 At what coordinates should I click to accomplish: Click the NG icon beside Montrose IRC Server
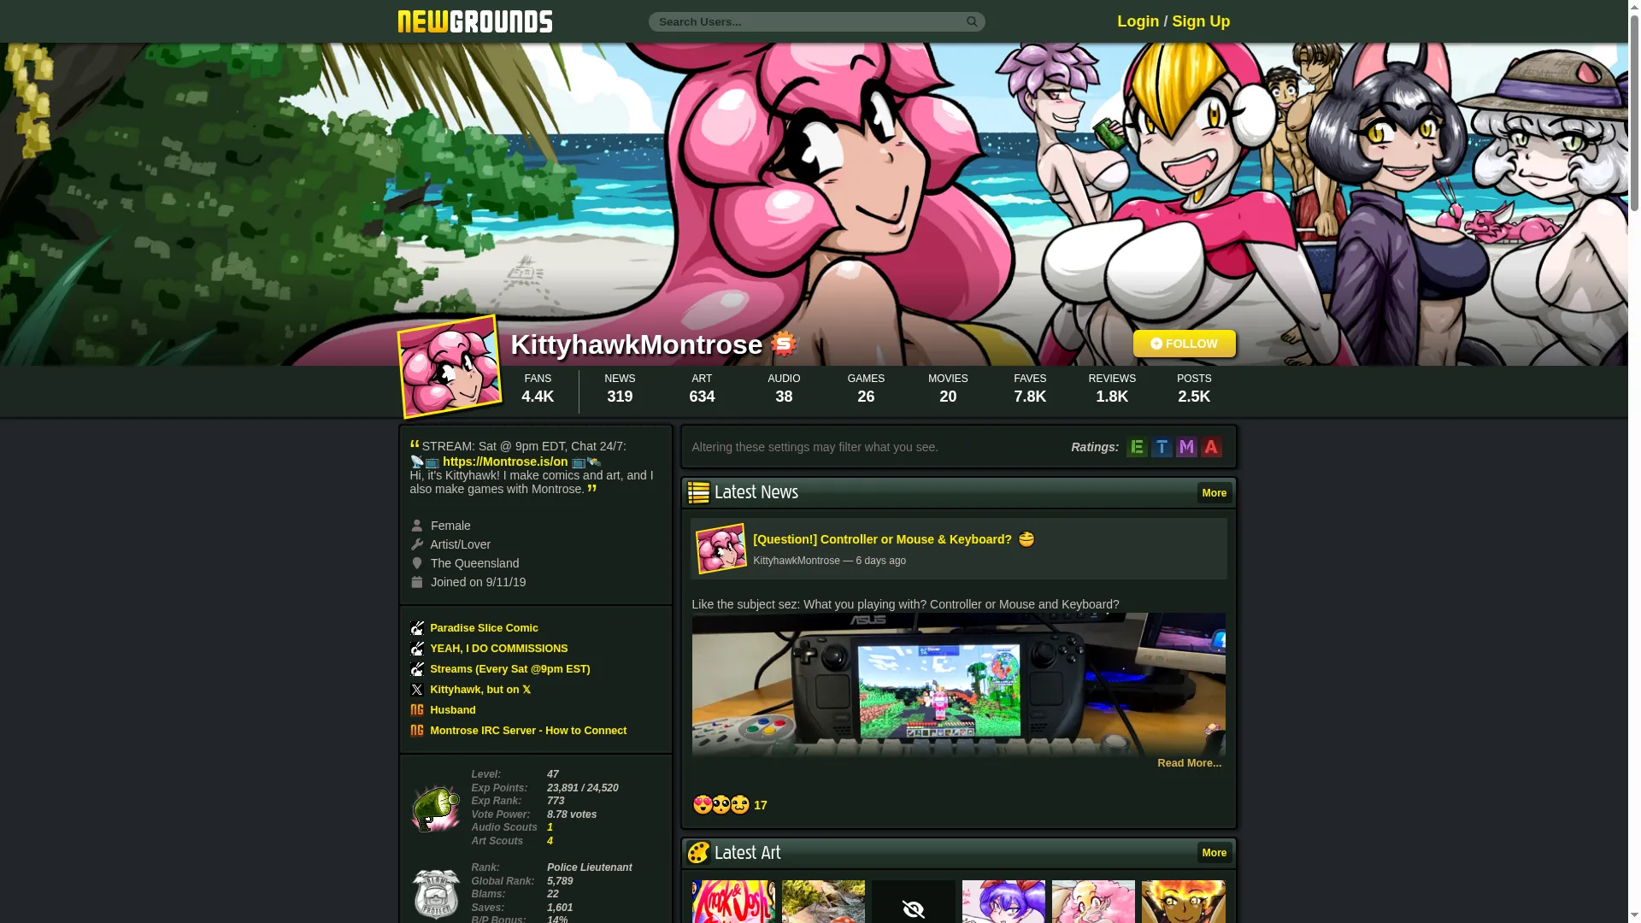coord(417,731)
